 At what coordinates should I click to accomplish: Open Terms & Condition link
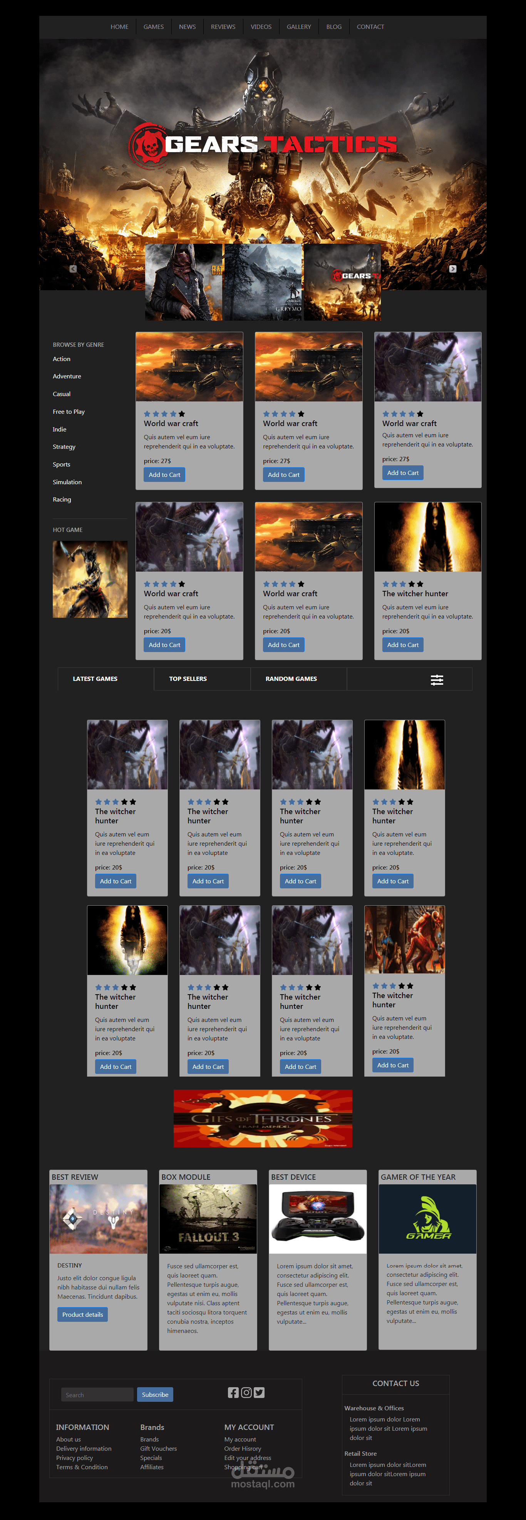click(82, 1467)
